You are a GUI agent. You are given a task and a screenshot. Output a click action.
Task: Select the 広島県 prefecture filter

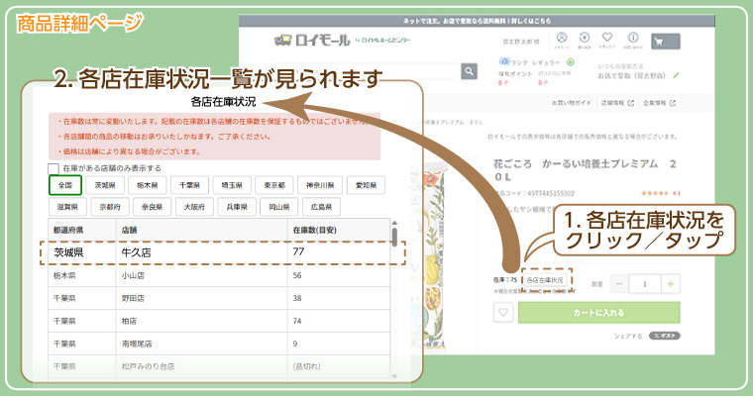click(321, 207)
